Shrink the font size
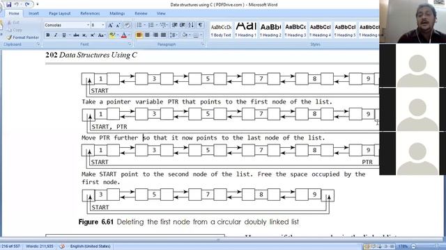Viewport: 446px width, 250px height. click(118, 25)
